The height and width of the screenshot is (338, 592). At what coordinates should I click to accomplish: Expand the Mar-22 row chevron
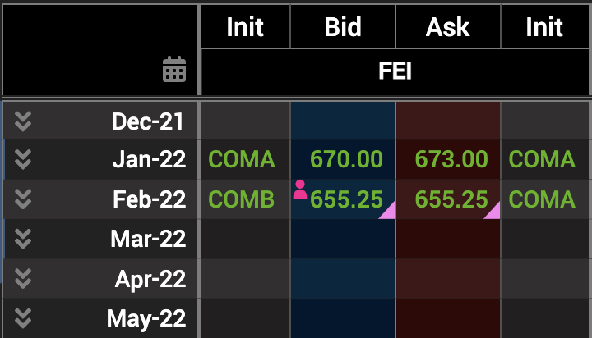click(23, 239)
